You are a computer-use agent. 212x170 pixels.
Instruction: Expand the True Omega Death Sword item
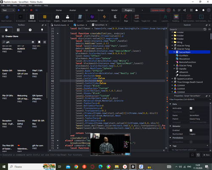pos(172,82)
